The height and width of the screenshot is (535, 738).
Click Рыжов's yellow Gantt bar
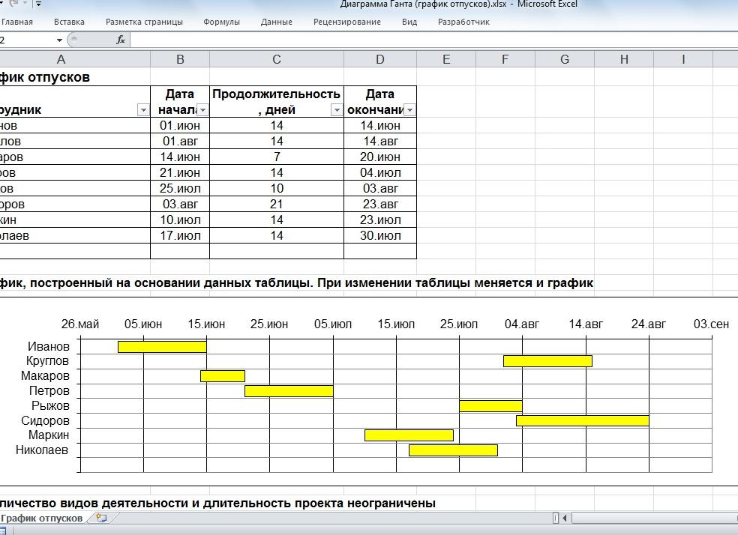pyautogui.click(x=491, y=406)
